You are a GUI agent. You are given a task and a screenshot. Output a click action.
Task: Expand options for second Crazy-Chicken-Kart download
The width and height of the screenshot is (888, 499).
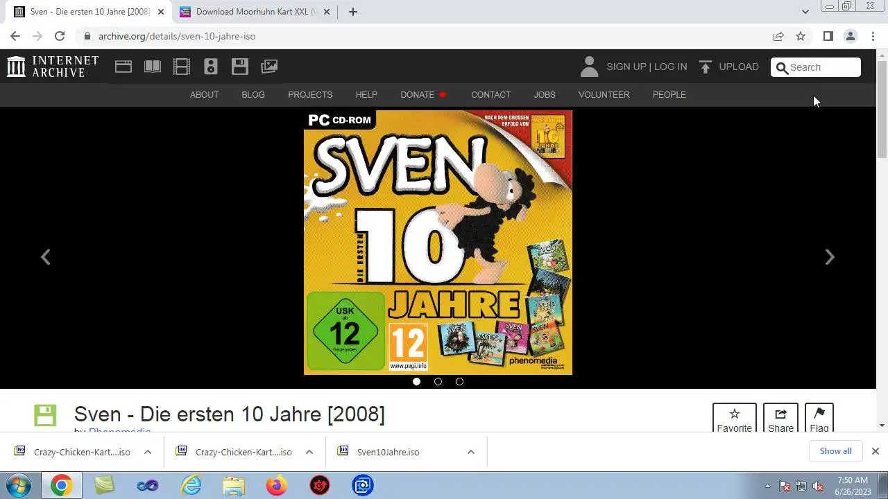[309, 452]
